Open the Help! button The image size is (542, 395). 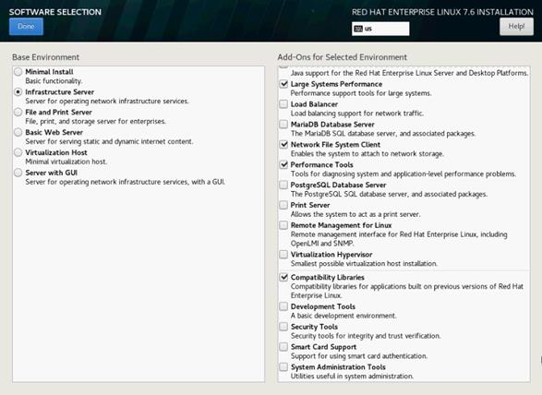516,27
